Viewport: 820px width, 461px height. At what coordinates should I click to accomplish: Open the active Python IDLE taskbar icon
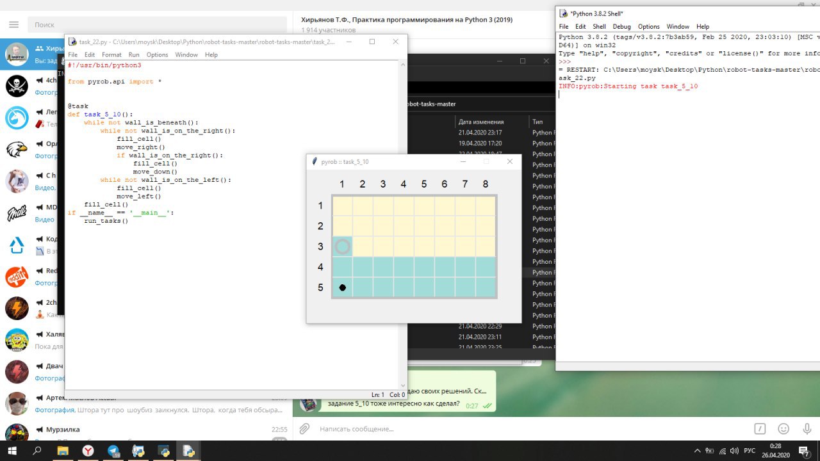(189, 451)
